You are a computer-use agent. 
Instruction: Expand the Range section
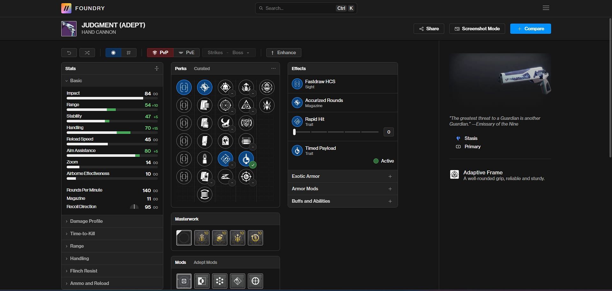point(112,246)
